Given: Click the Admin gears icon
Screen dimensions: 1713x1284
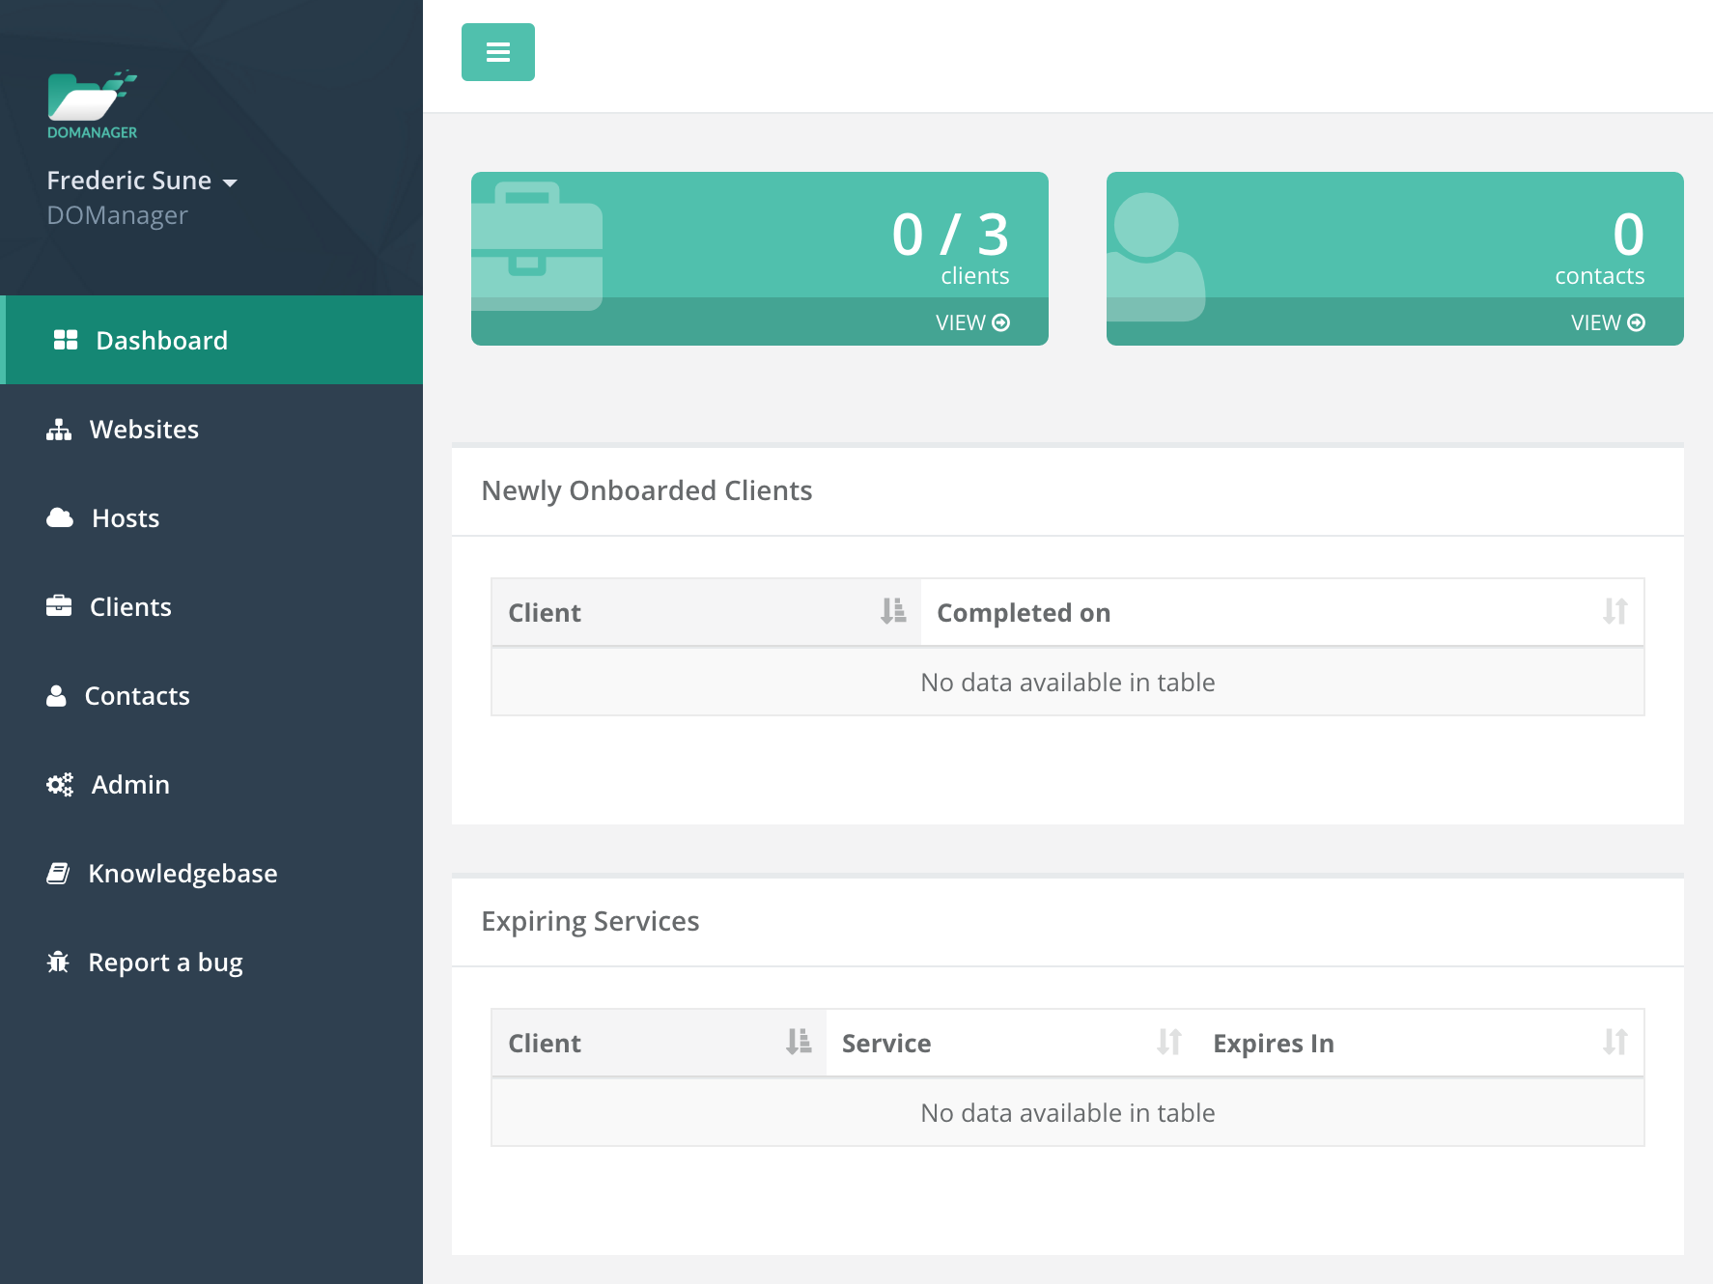Looking at the screenshot, I should coord(60,784).
